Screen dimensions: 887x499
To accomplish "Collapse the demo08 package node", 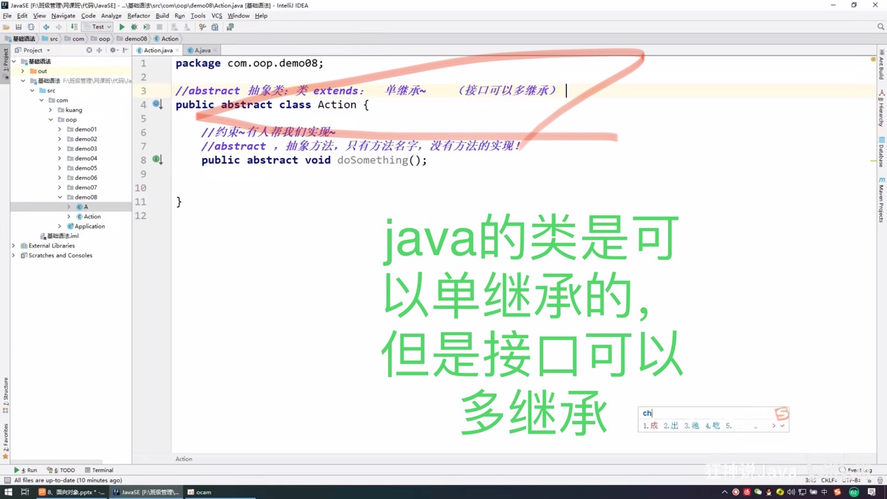I will coord(60,197).
